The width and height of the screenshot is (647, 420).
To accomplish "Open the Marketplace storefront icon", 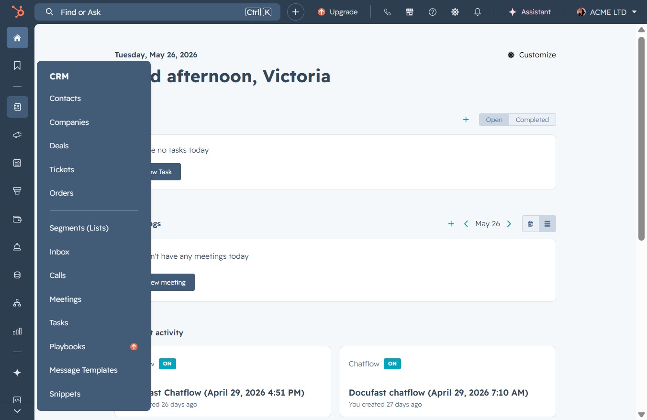I will tap(410, 12).
